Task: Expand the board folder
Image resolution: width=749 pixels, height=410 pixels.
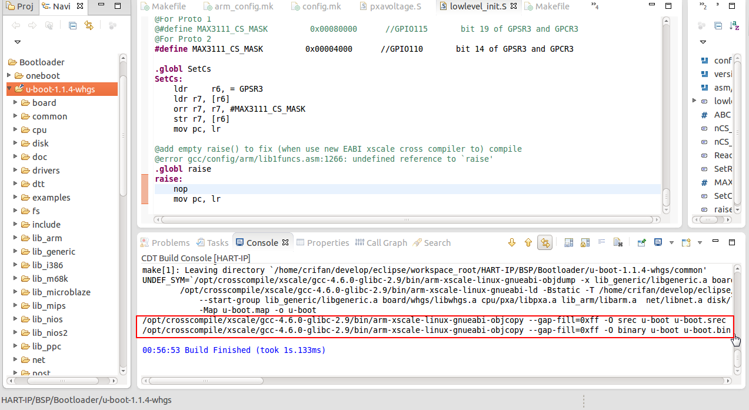Action: (x=15, y=102)
